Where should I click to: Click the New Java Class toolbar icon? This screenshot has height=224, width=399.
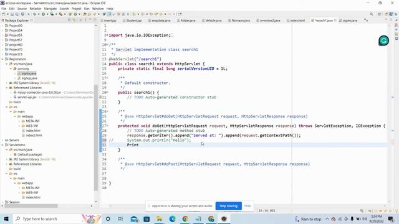click(75, 14)
